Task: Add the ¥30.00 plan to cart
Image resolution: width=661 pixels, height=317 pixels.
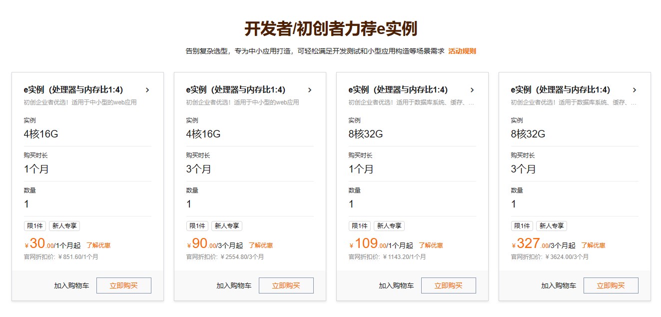Action: (71, 286)
